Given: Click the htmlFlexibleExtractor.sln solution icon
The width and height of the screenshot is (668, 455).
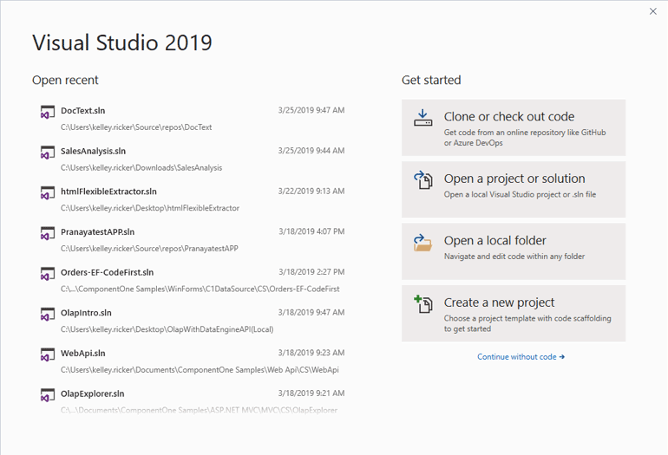Looking at the screenshot, I should (x=48, y=192).
